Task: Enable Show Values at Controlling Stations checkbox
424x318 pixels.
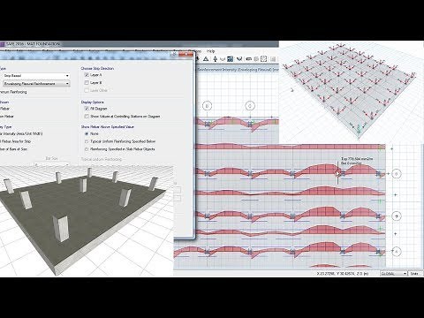Action: [87, 117]
